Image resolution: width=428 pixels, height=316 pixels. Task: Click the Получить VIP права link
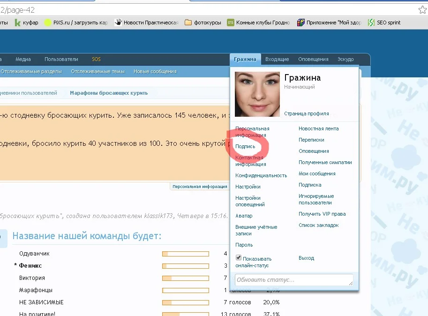click(322, 214)
